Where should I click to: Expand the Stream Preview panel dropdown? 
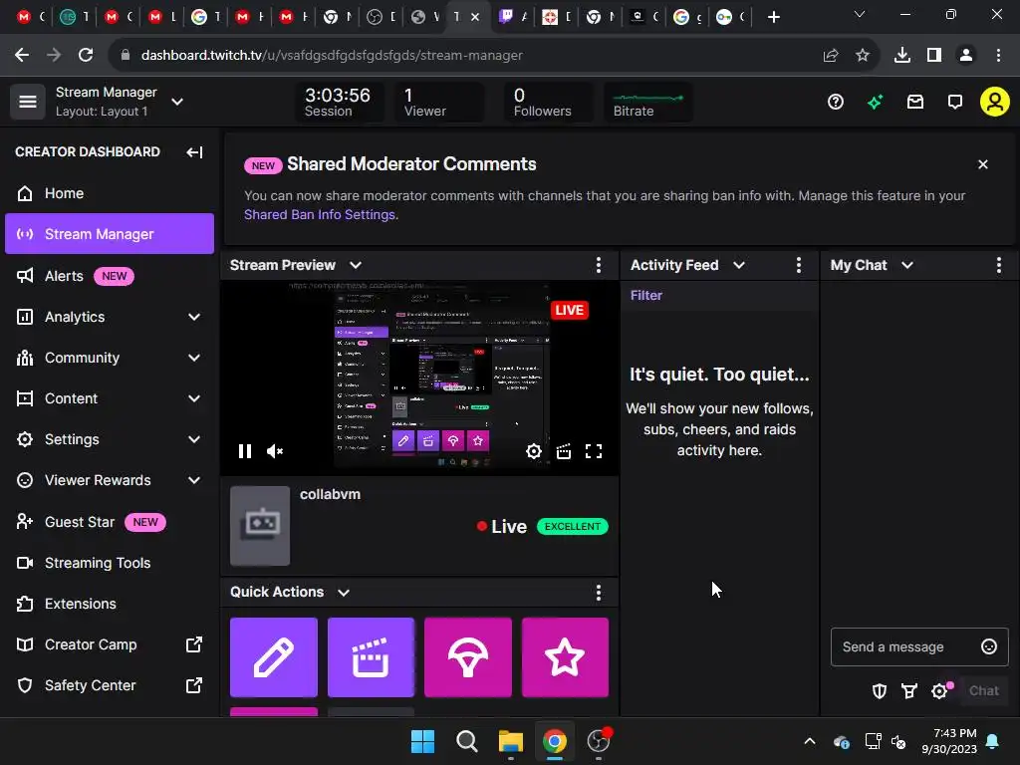pyautogui.click(x=356, y=265)
